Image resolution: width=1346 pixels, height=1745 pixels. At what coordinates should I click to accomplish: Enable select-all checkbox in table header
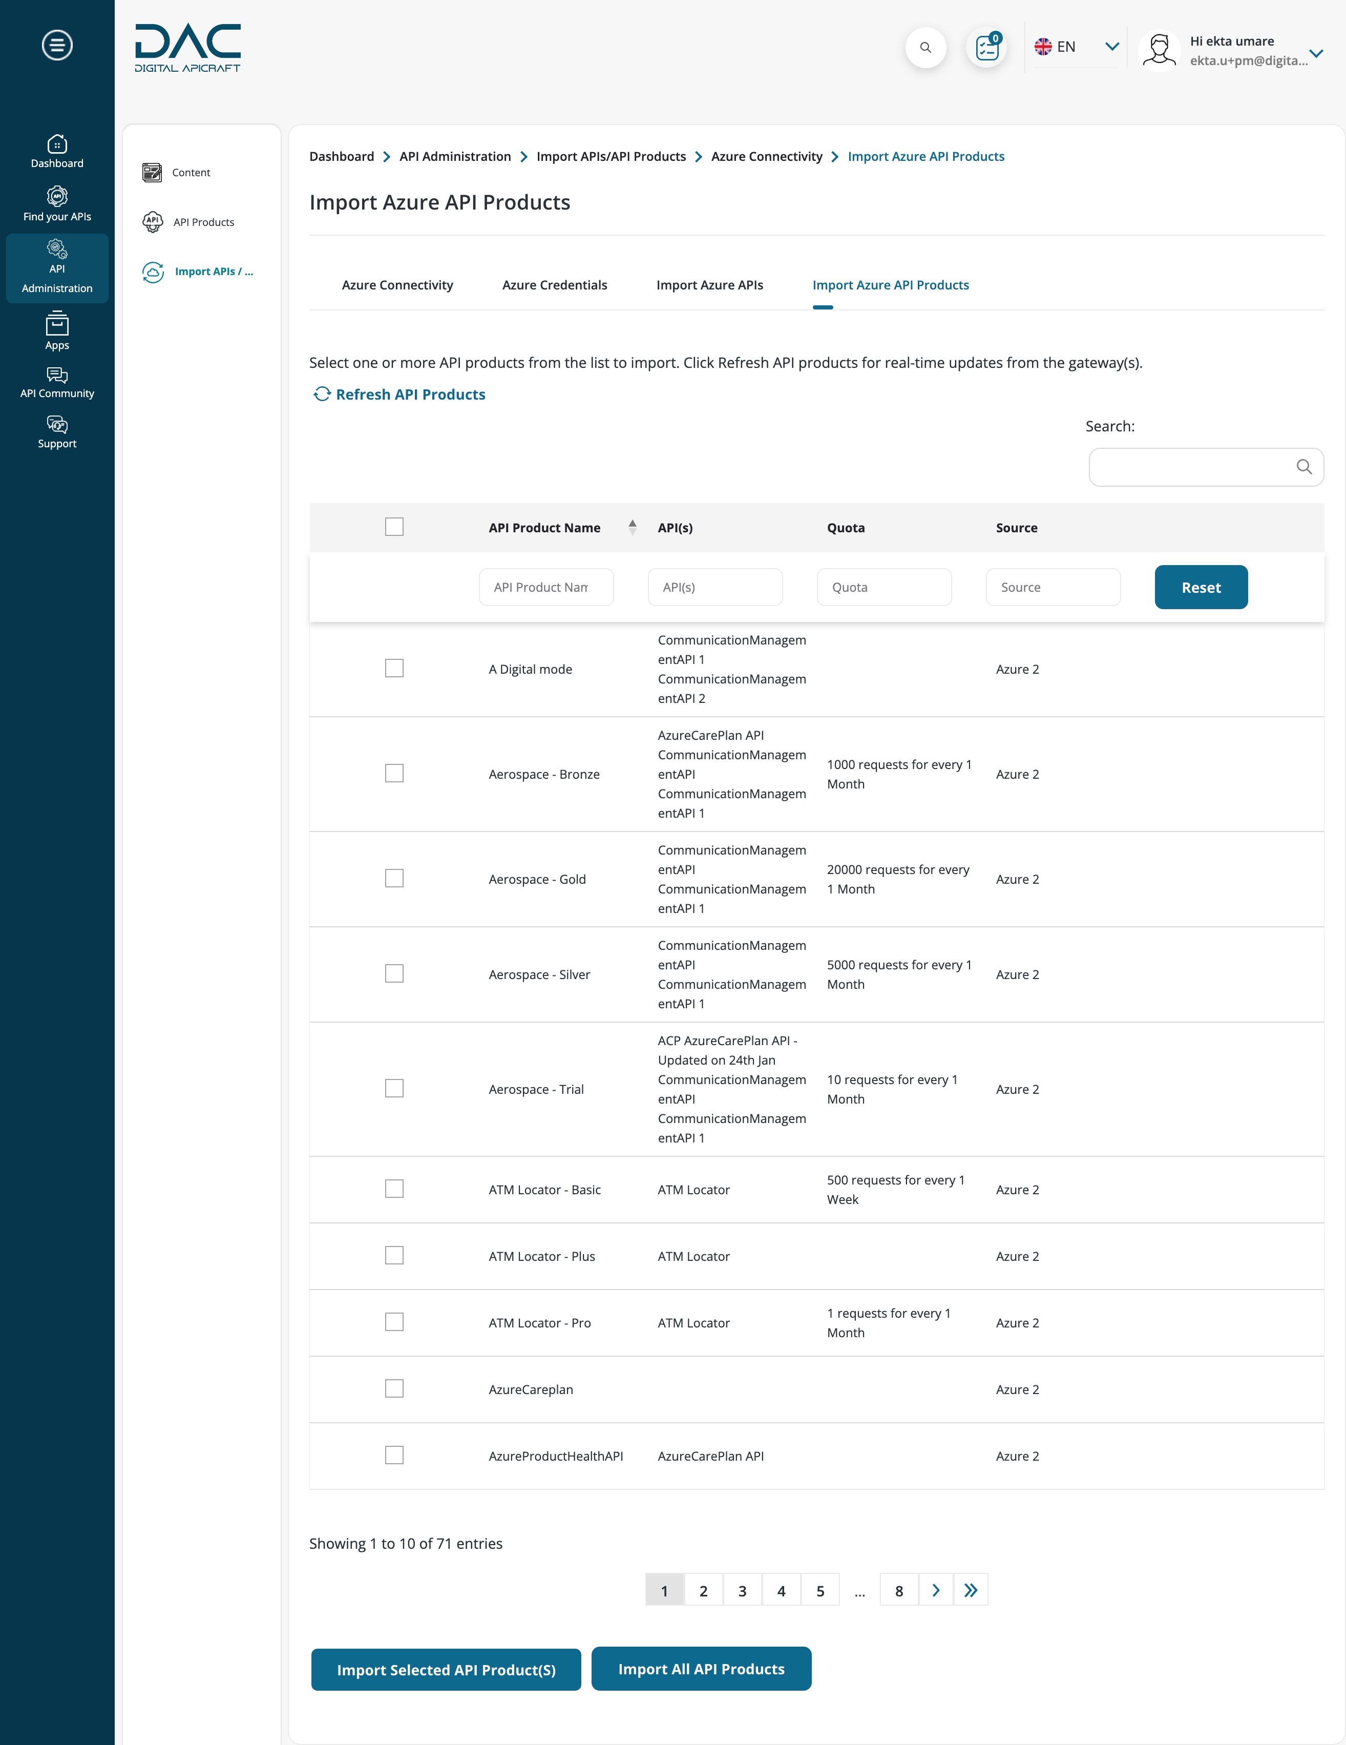396,526
